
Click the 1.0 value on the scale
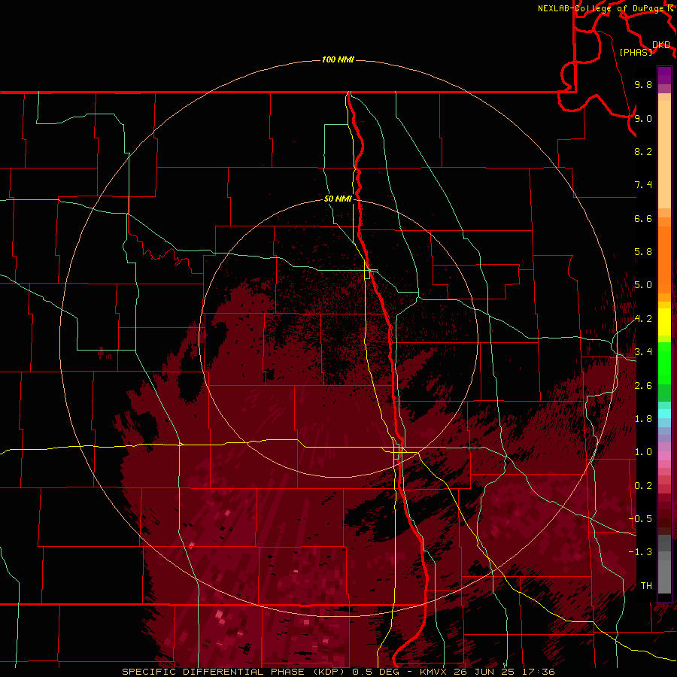coord(643,452)
